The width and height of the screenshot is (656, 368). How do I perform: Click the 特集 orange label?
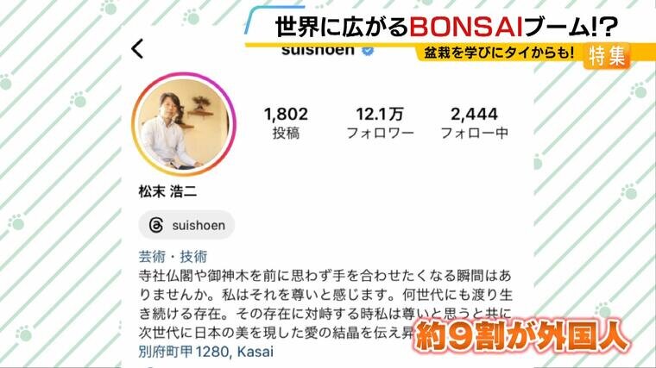(x=607, y=56)
